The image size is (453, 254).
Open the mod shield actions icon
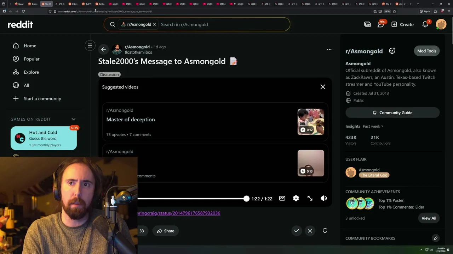325,231
